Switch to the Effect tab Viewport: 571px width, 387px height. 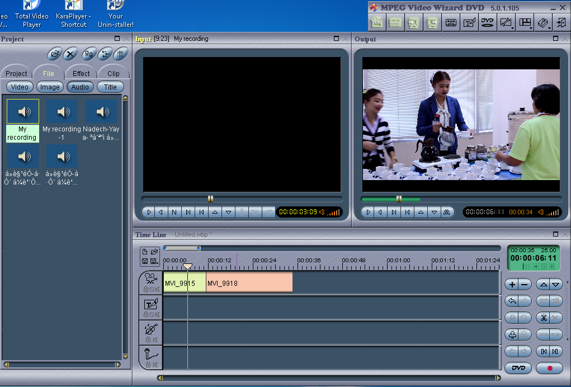pos(80,73)
